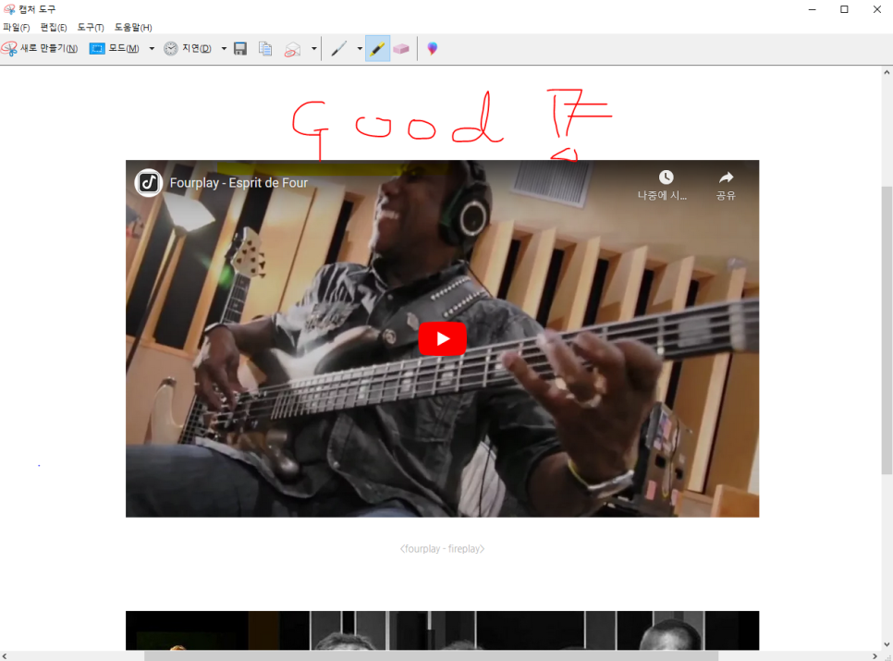Open the Fourplay - Esprit de Four title link
This screenshot has height=661, width=893.
(x=239, y=183)
